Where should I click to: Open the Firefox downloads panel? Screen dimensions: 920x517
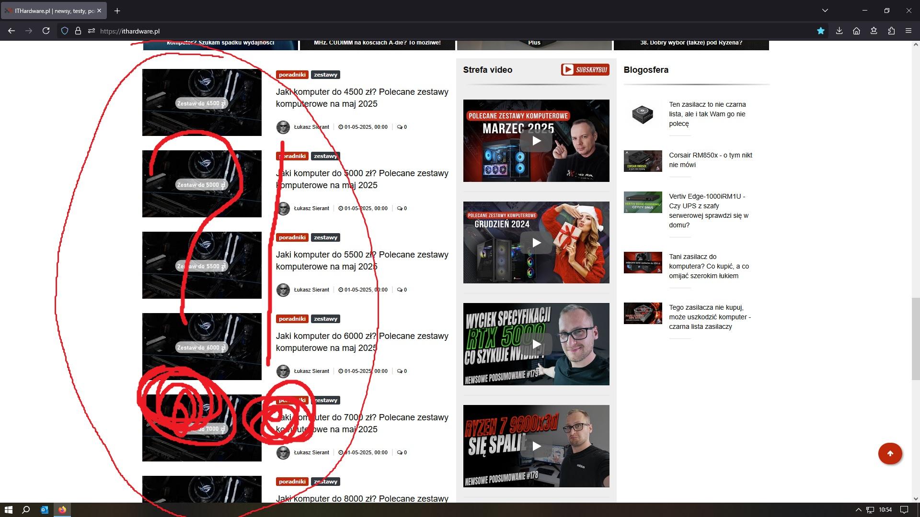click(x=839, y=31)
